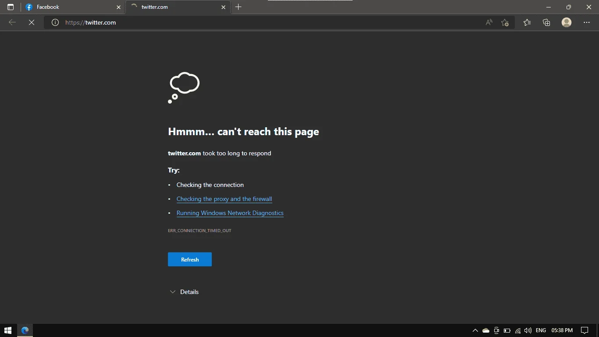
Task: Open the notification action center
Action: [585, 330]
